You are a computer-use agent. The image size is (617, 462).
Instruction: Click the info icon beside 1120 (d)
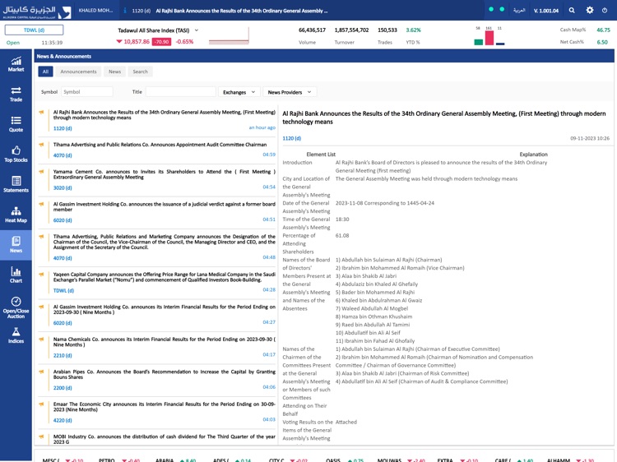pyautogui.click(x=125, y=11)
